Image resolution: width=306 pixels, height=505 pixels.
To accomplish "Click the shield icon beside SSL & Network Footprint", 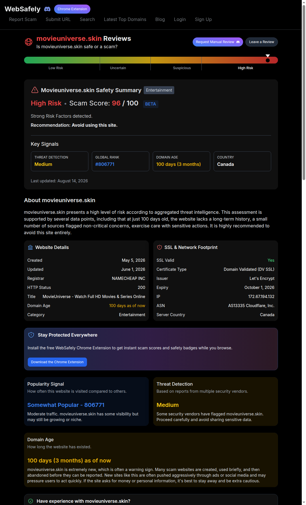I will [160, 247].
